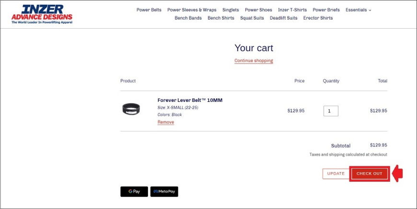Open the Singlets category
Image resolution: width=417 pixels, height=209 pixels.
coord(231,10)
